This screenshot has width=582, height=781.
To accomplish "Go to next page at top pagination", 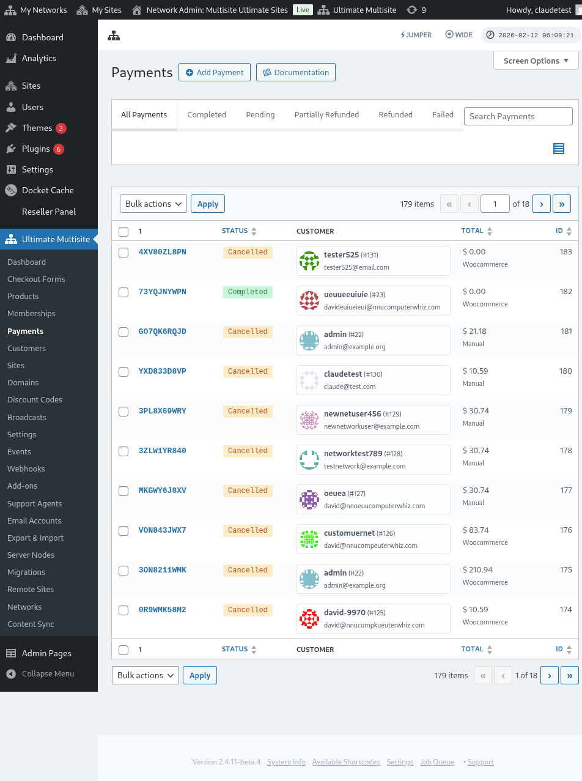I will (x=542, y=204).
